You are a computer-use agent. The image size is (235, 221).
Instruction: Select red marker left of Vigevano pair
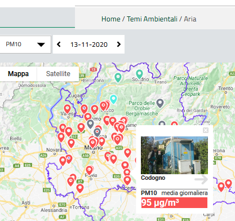pyautogui.click(x=63, y=161)
